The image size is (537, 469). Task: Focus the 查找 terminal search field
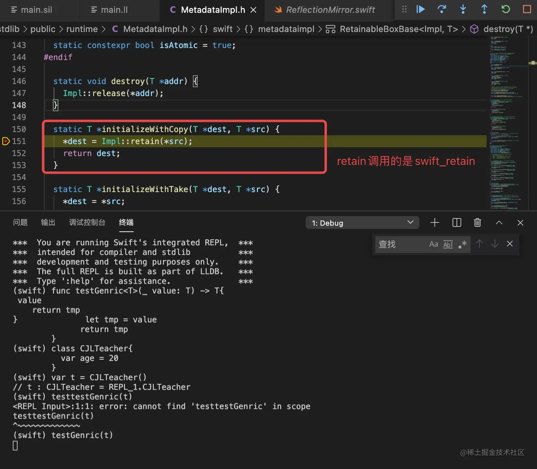tap(401, 244)
